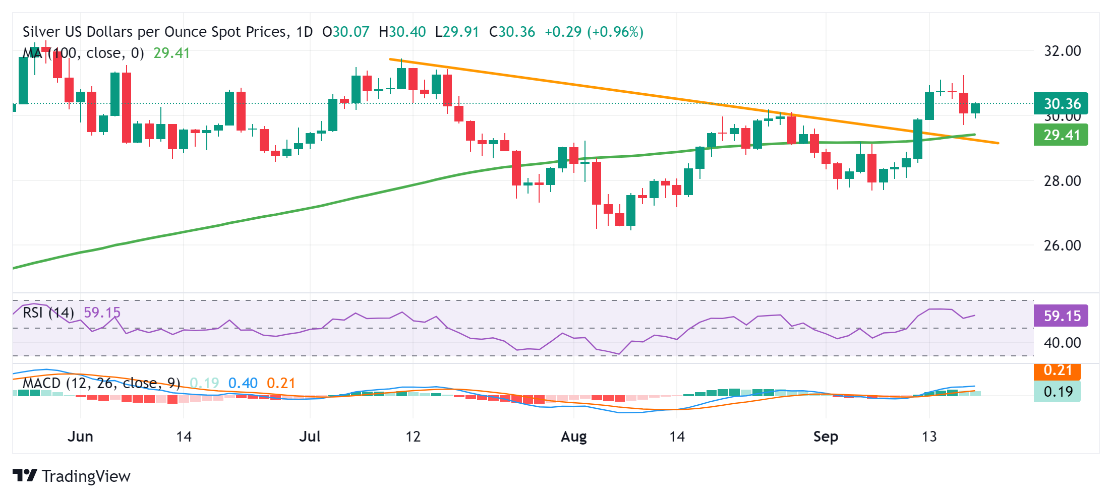Click the 32.00 price axis label
Viewport: 1112px width, 498px height.
pyautogui.click(x=1062, y=51)
